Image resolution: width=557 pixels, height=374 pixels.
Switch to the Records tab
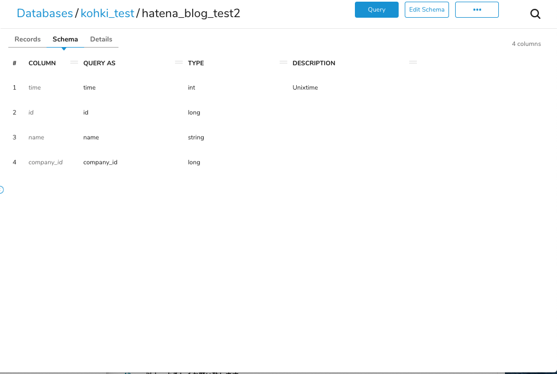28,39
